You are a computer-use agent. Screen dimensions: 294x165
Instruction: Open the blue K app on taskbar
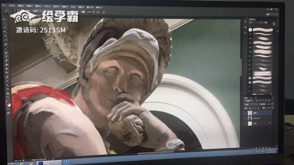click(66, 162)
